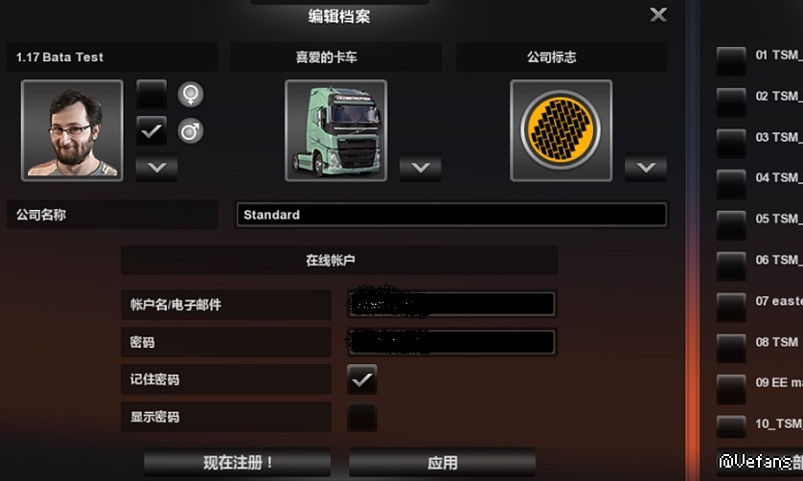Viewport: 803px width, 481px height.
Task: Click the female gender symbol icon
Action: pyautogui.click(x=191, y=94)
